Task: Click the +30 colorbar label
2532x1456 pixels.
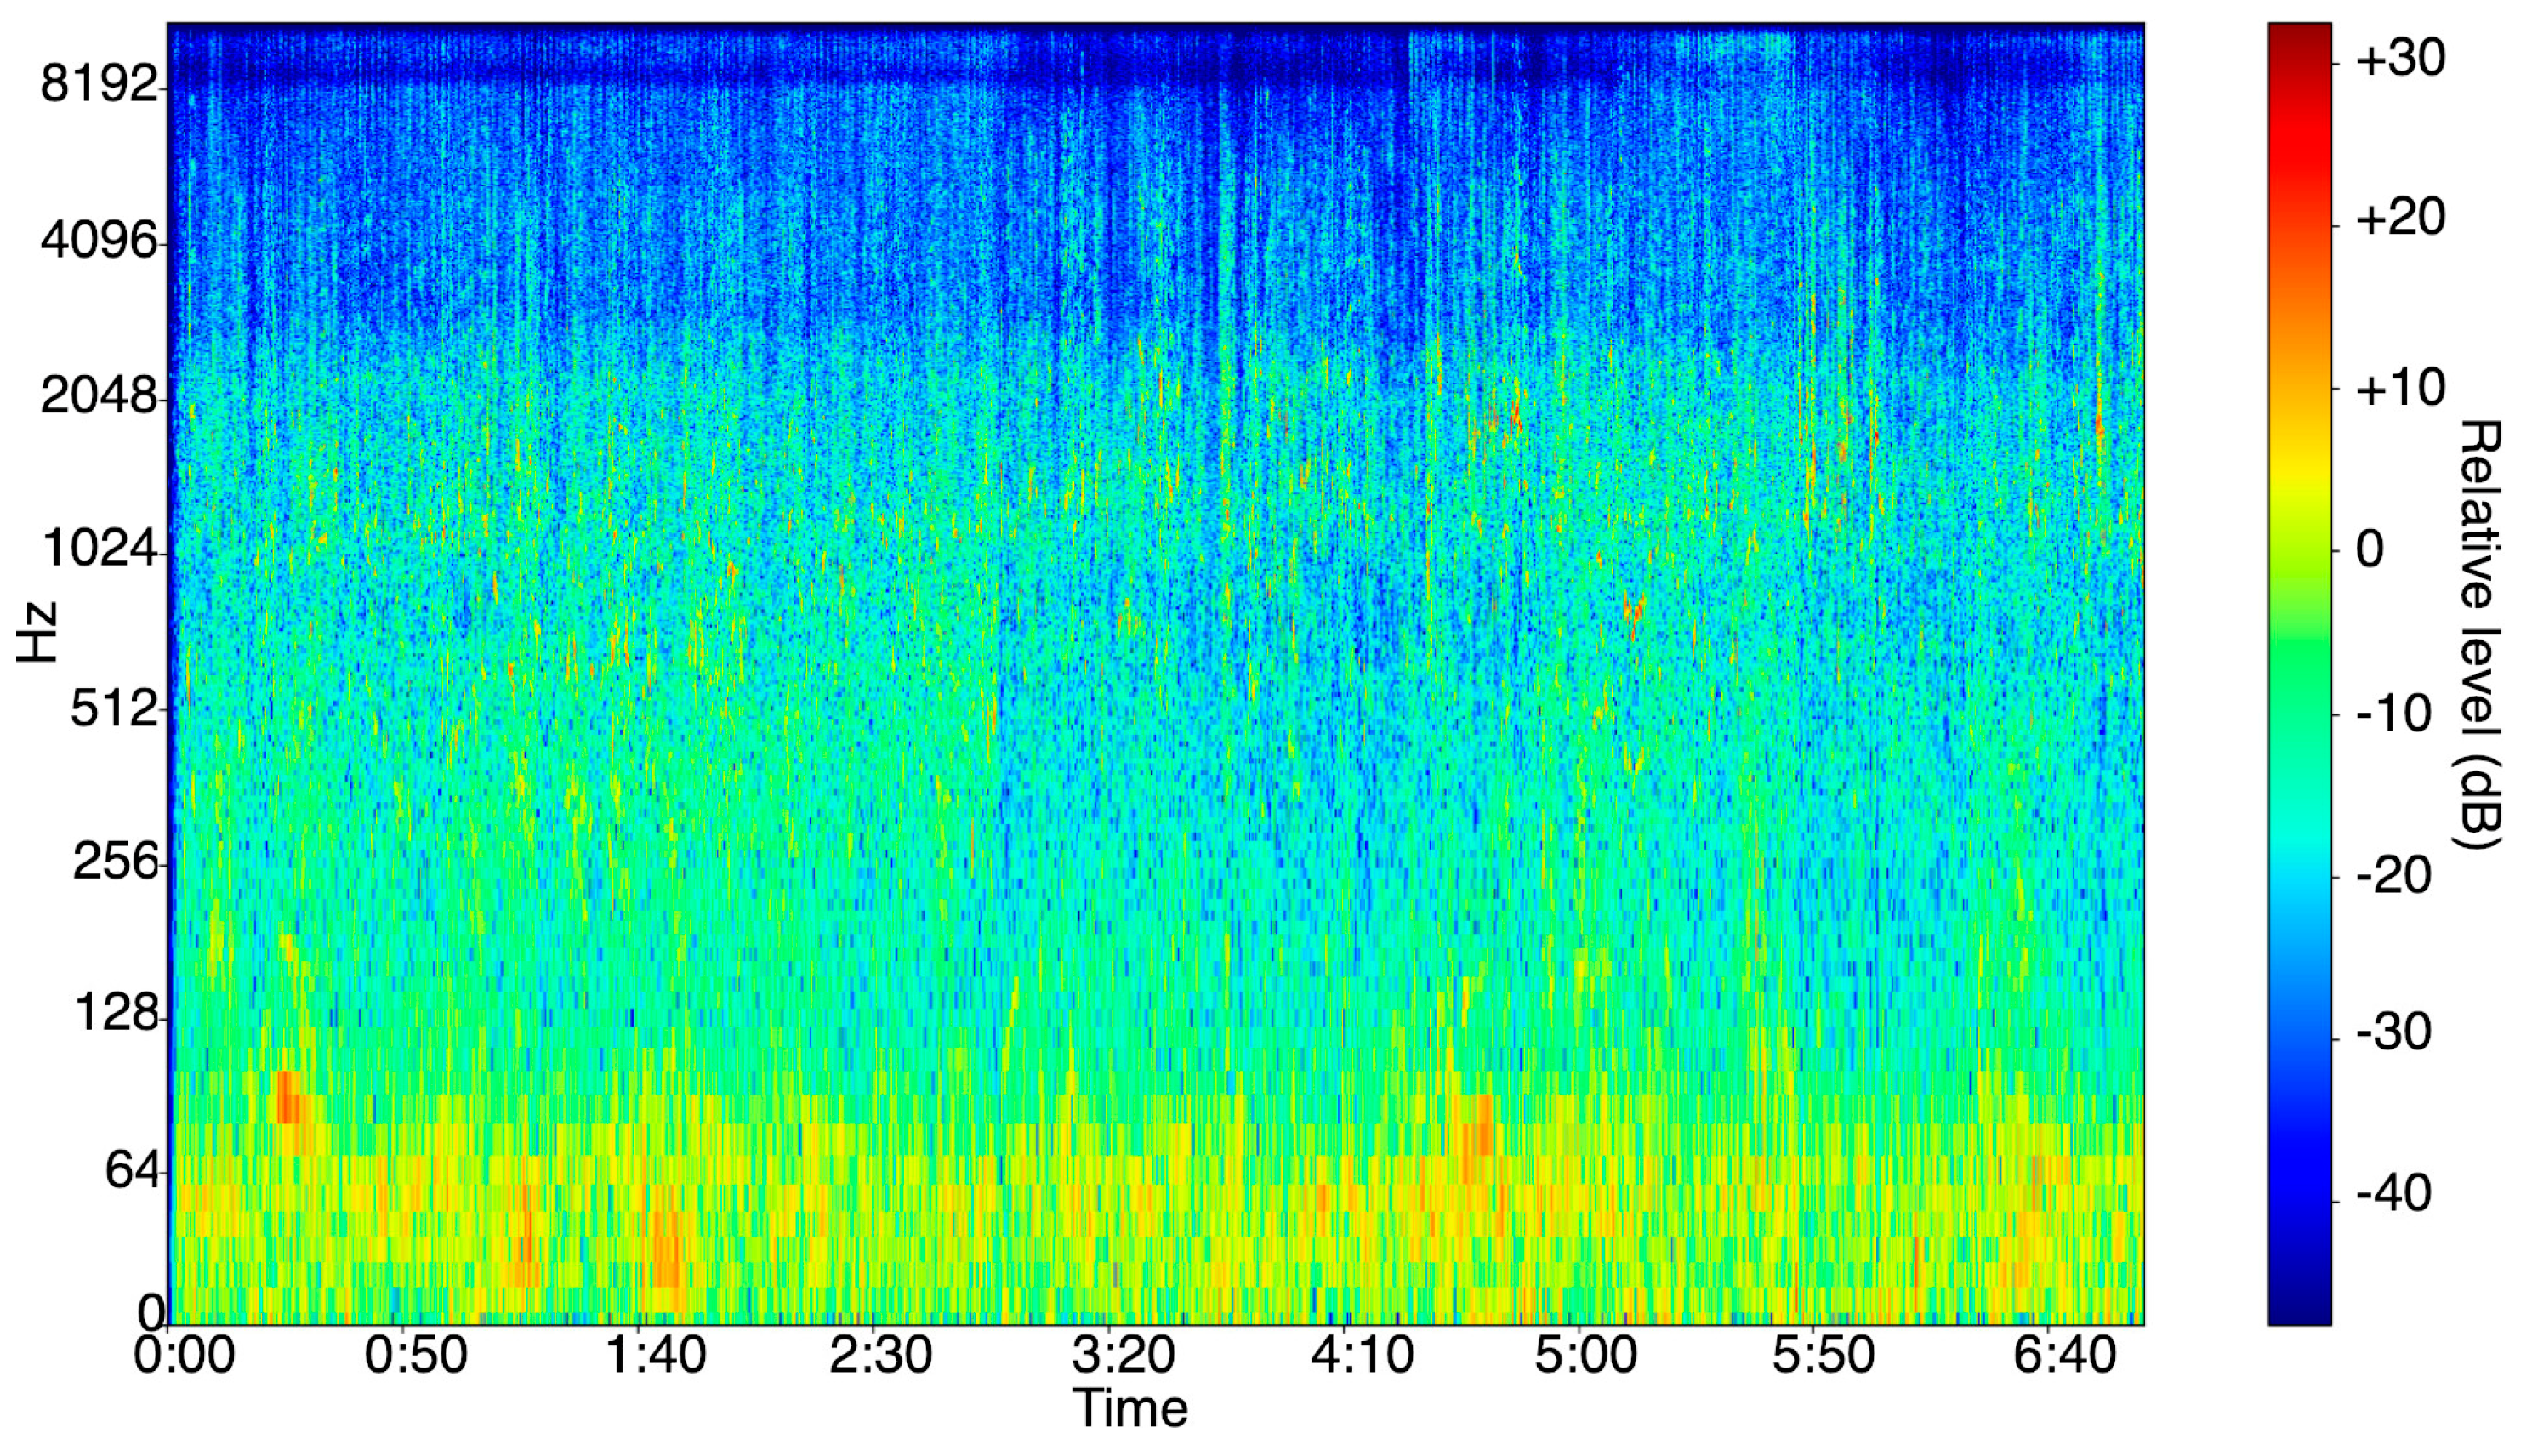Action: point(2400,58)
